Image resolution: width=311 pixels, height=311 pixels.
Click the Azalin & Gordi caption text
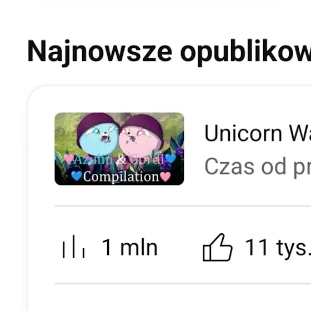[119, 159]
